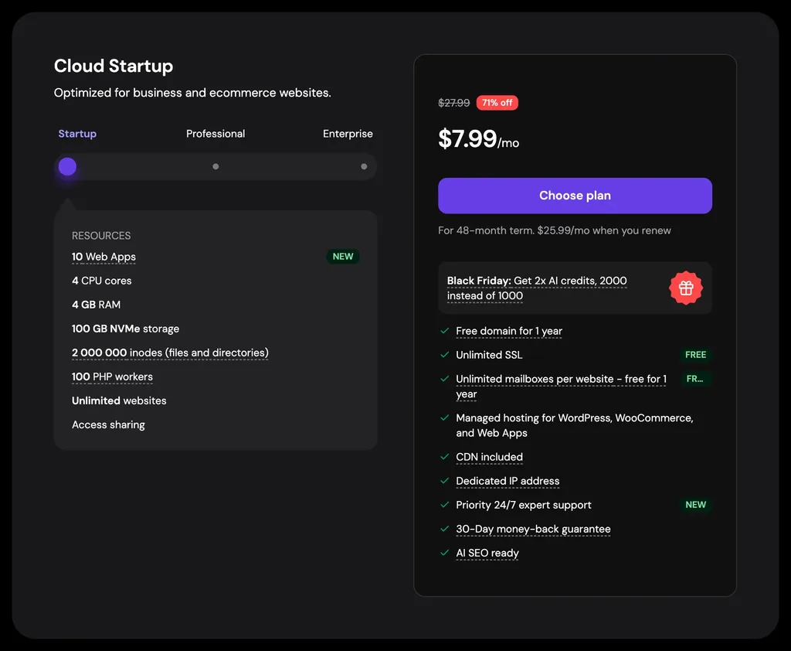
Task: Click 30-Day money-back guarantee feature
Action: pyautogui.click(x=533, y=530)
